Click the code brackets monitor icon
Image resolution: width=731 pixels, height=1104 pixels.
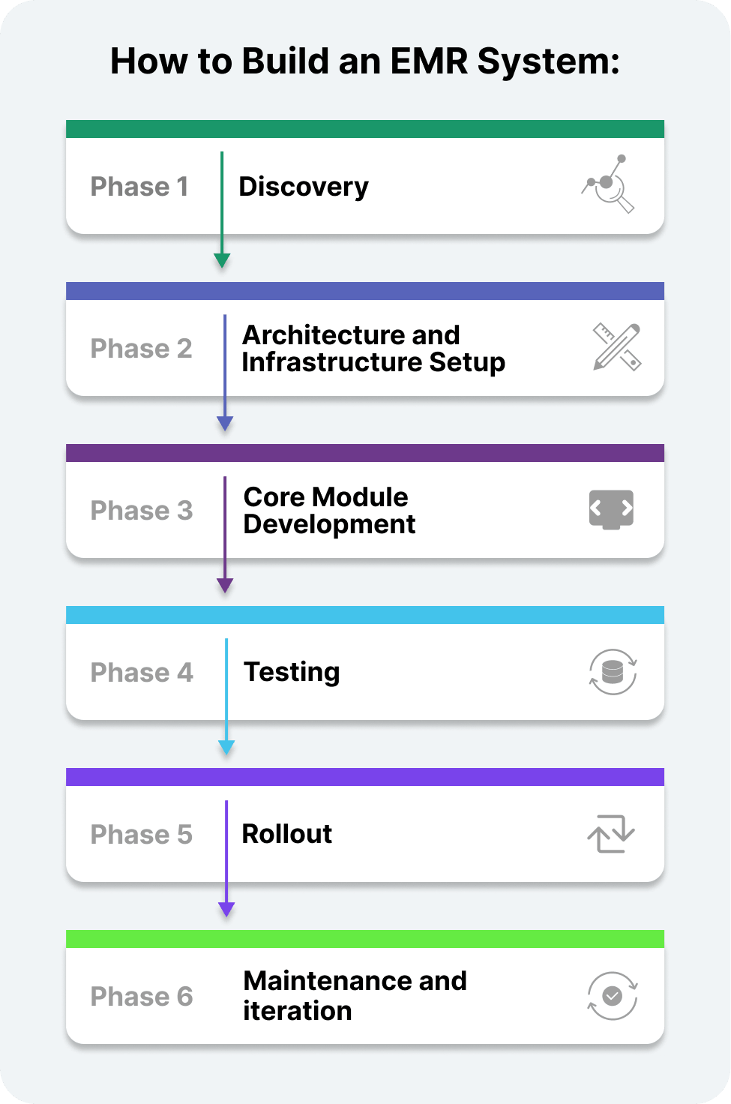pyautogui.click(x=611, y=509)
